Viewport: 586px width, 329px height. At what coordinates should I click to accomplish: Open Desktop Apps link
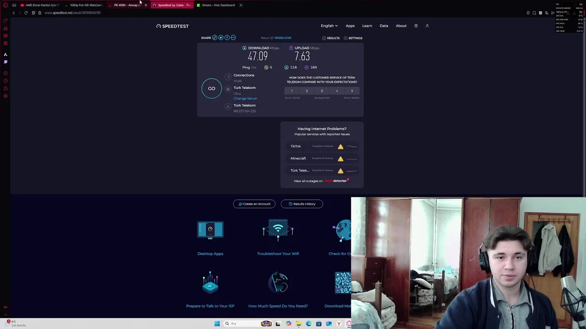[210, 254]
